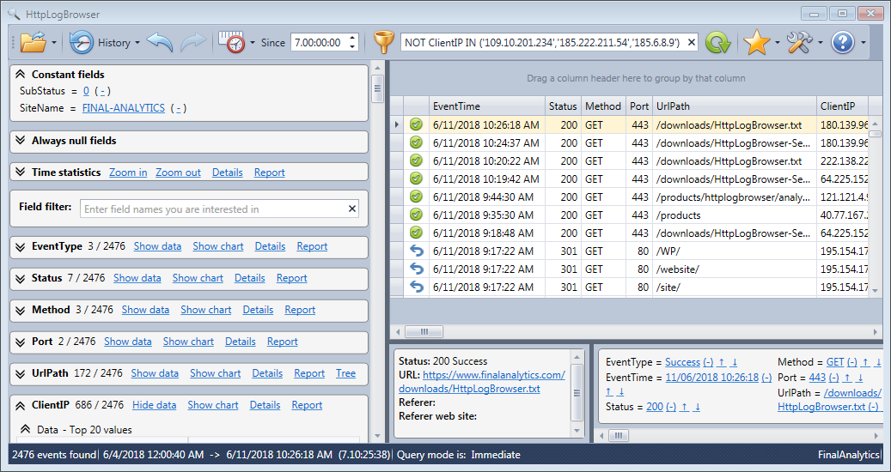Open the Time statistics Report link
This screenshot has height=472, width=891.
click(269, 172)
